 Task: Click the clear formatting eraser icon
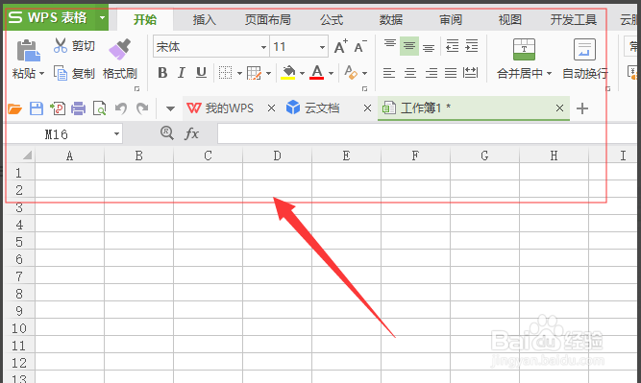[351, 73]
